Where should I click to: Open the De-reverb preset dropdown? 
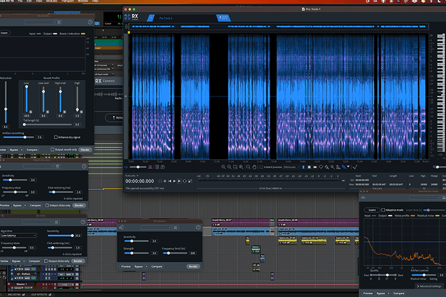click(x=40, y=22)
